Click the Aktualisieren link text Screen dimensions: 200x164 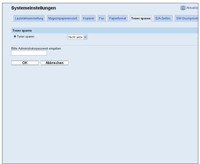point(192,8)
